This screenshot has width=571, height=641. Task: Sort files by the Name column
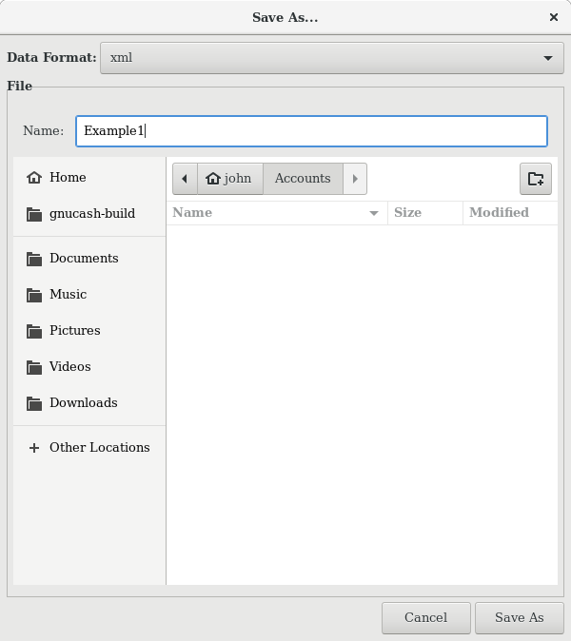(276, 213)
